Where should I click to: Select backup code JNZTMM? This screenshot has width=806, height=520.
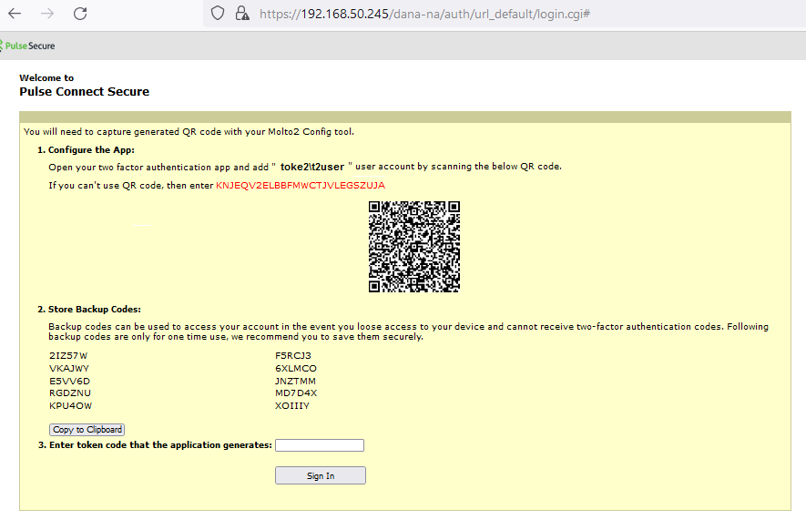tap(295, 382)
